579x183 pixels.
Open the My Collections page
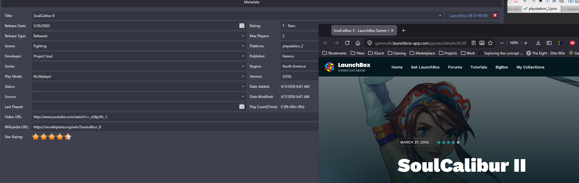[530, 67]
